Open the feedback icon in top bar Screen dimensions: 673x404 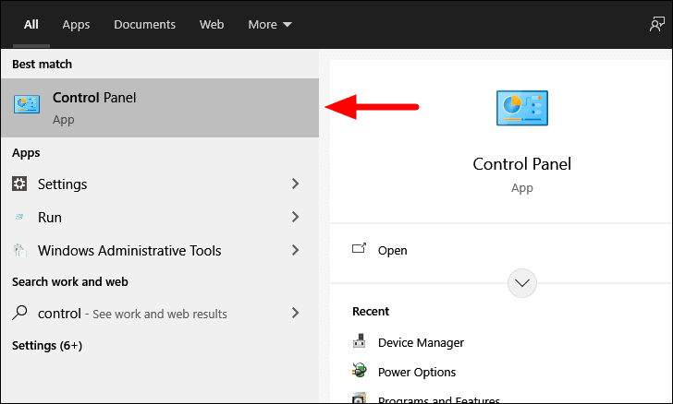tap(656, 24)
